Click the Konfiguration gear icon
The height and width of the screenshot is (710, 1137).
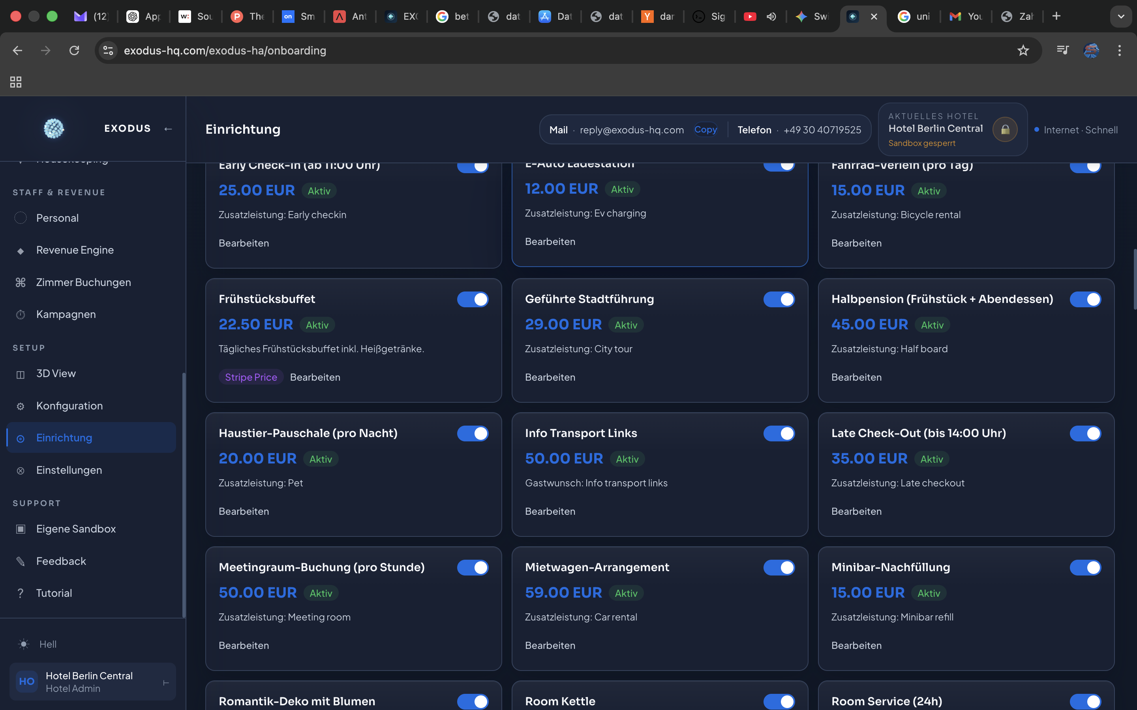[x=20, y=406]
